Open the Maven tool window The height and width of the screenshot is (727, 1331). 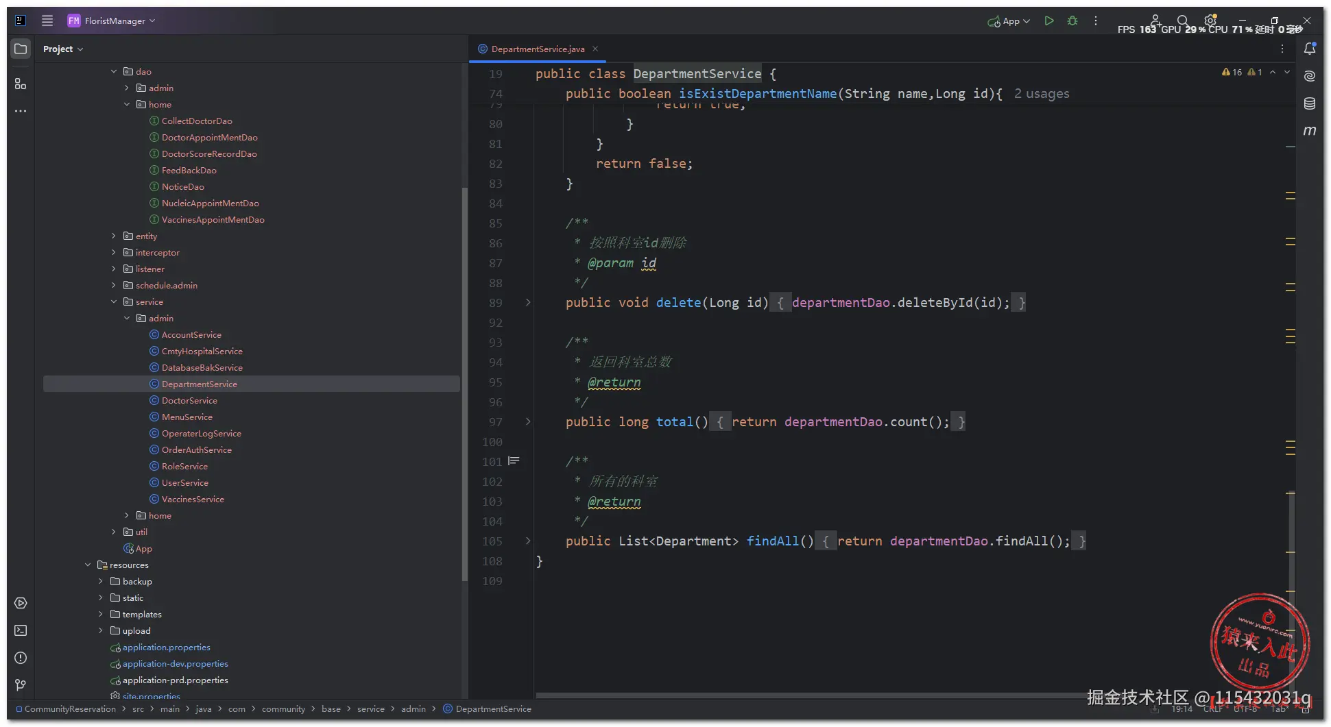pos(1310,130)
